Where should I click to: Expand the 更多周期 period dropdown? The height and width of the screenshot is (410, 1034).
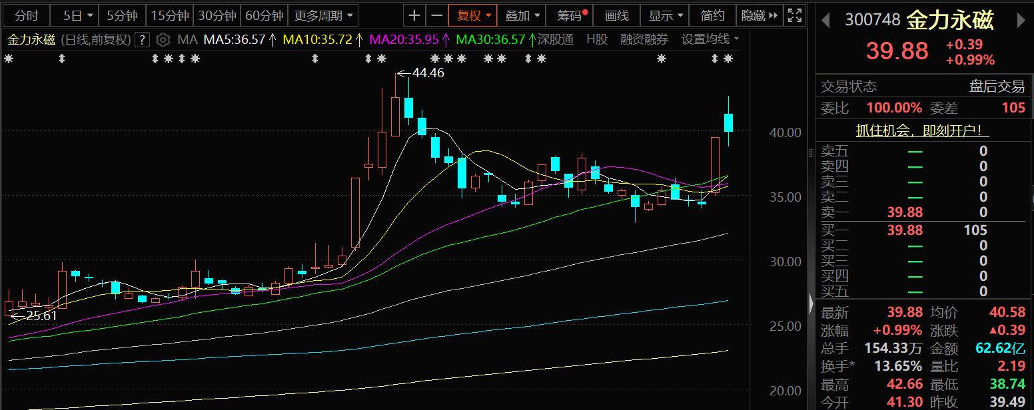324,15
